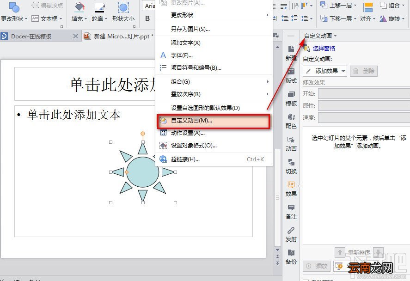The height and width of the screenshot is (281, 410).
Task: Click the 编辑顶点 edit points tool
Action: pyautogui.click(x=47, y=6)
